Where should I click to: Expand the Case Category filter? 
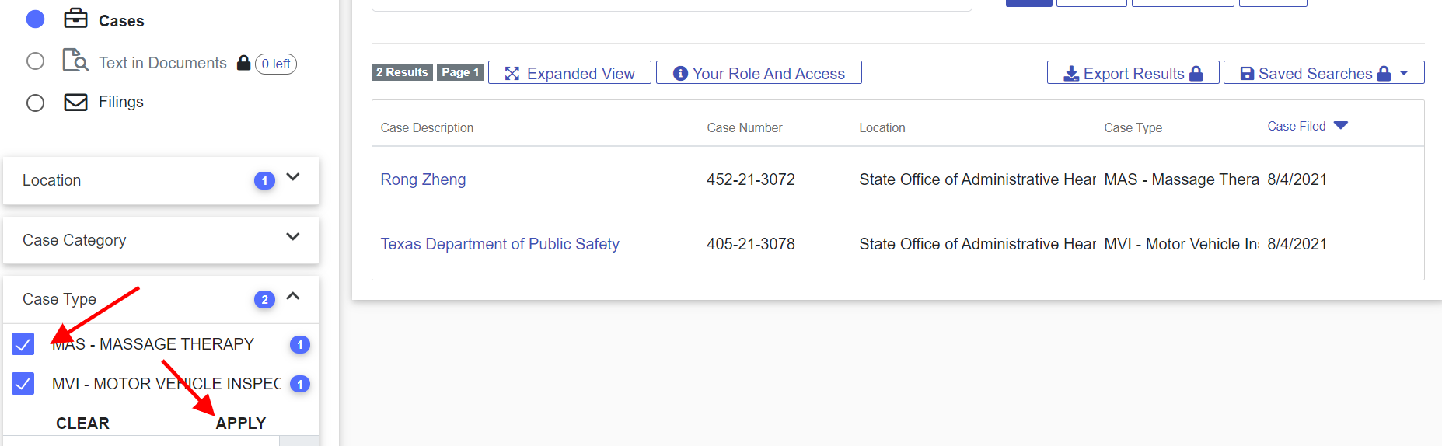293,237
